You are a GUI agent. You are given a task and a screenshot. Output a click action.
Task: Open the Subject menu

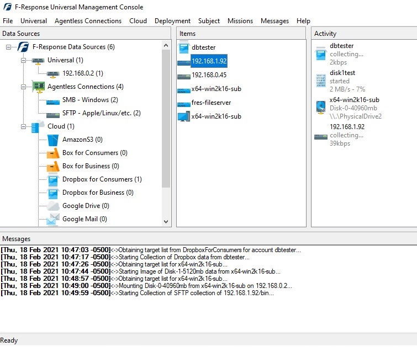[x=209, y=21]
